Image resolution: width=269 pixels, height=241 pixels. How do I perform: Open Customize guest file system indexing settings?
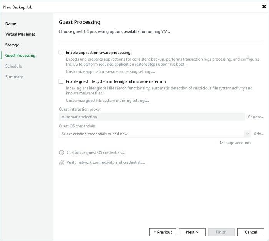(x=107, y=101)
